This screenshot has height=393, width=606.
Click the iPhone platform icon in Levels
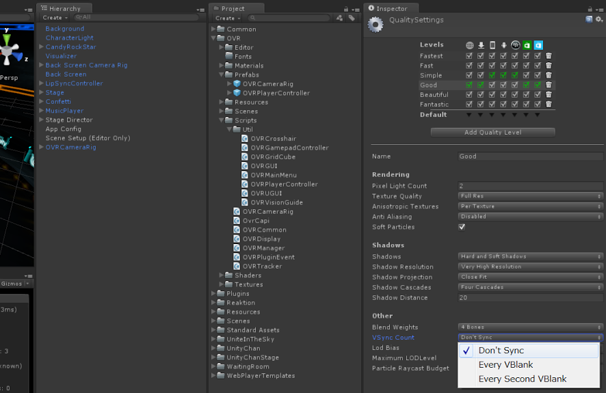tap(492, 45)
